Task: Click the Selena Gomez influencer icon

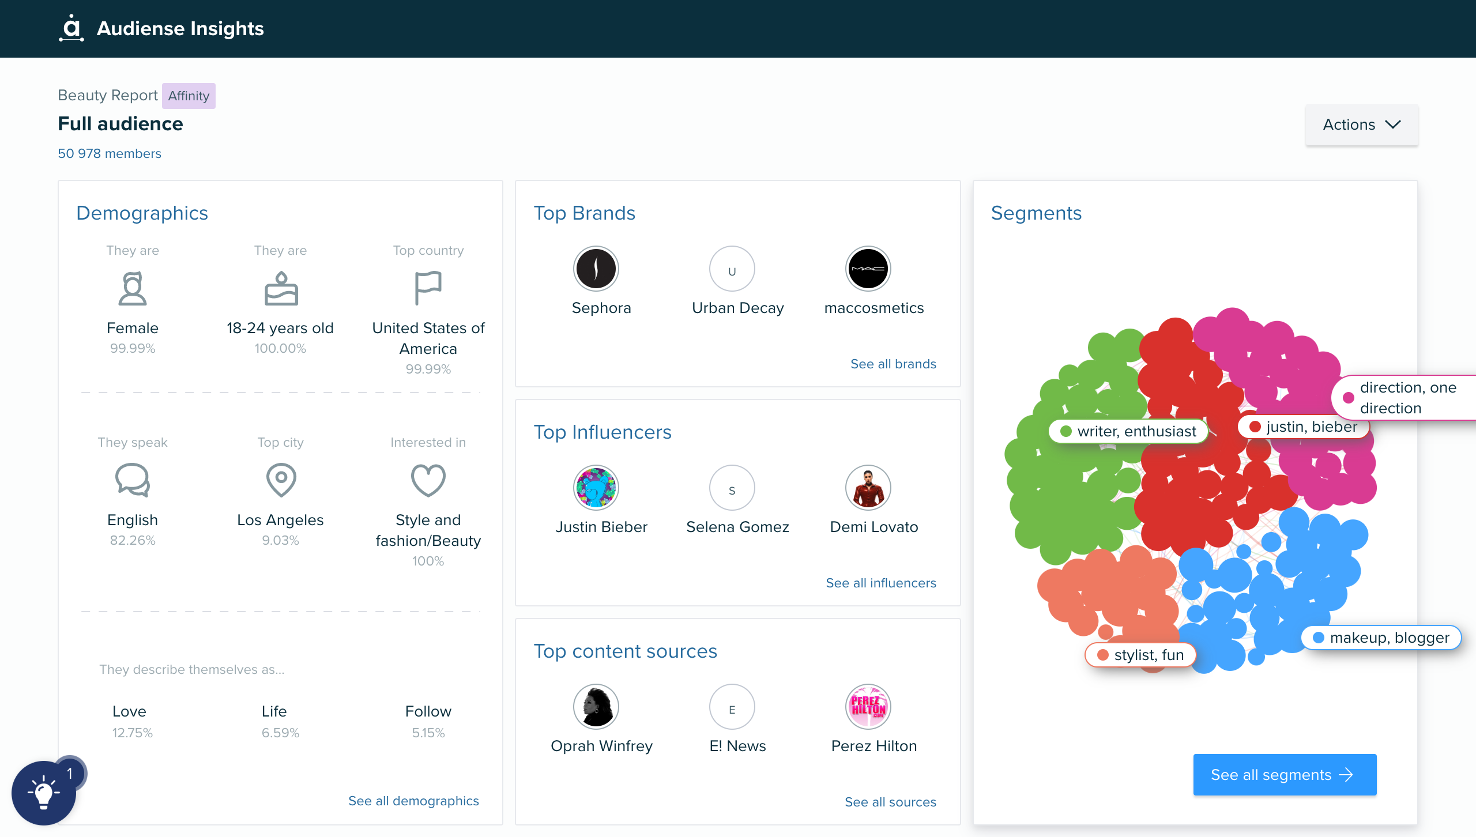Action: (737, 489)
